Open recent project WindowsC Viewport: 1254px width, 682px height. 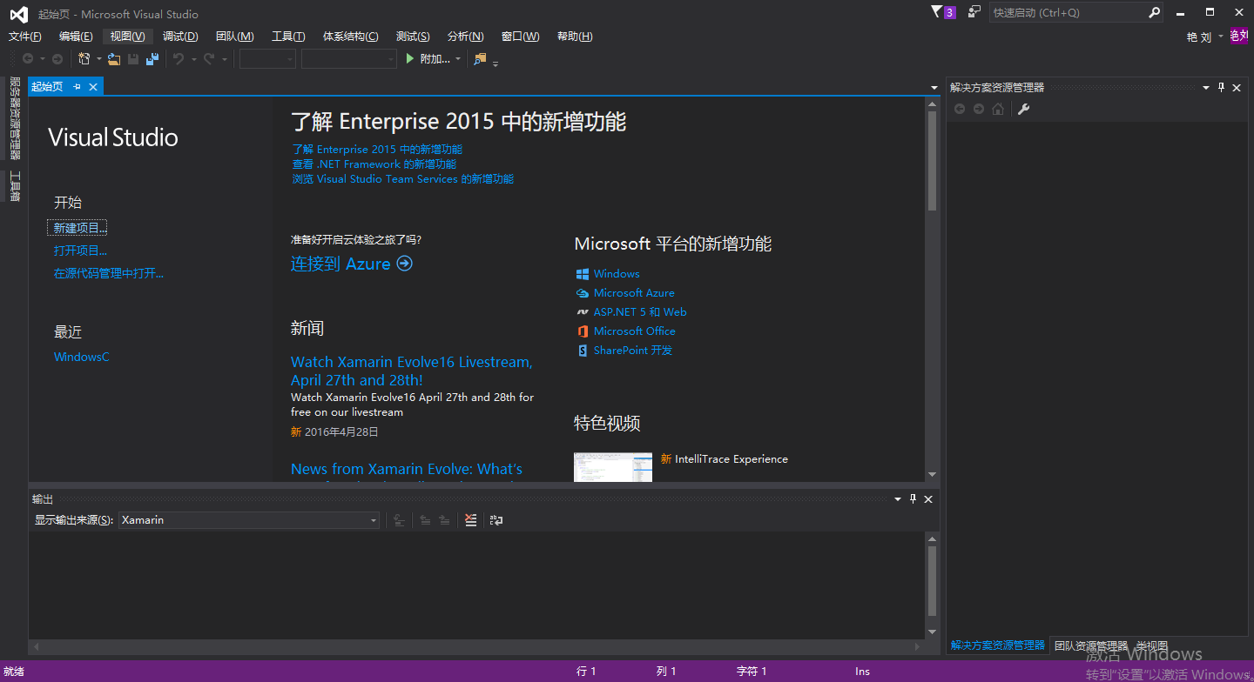click(82, 357)
